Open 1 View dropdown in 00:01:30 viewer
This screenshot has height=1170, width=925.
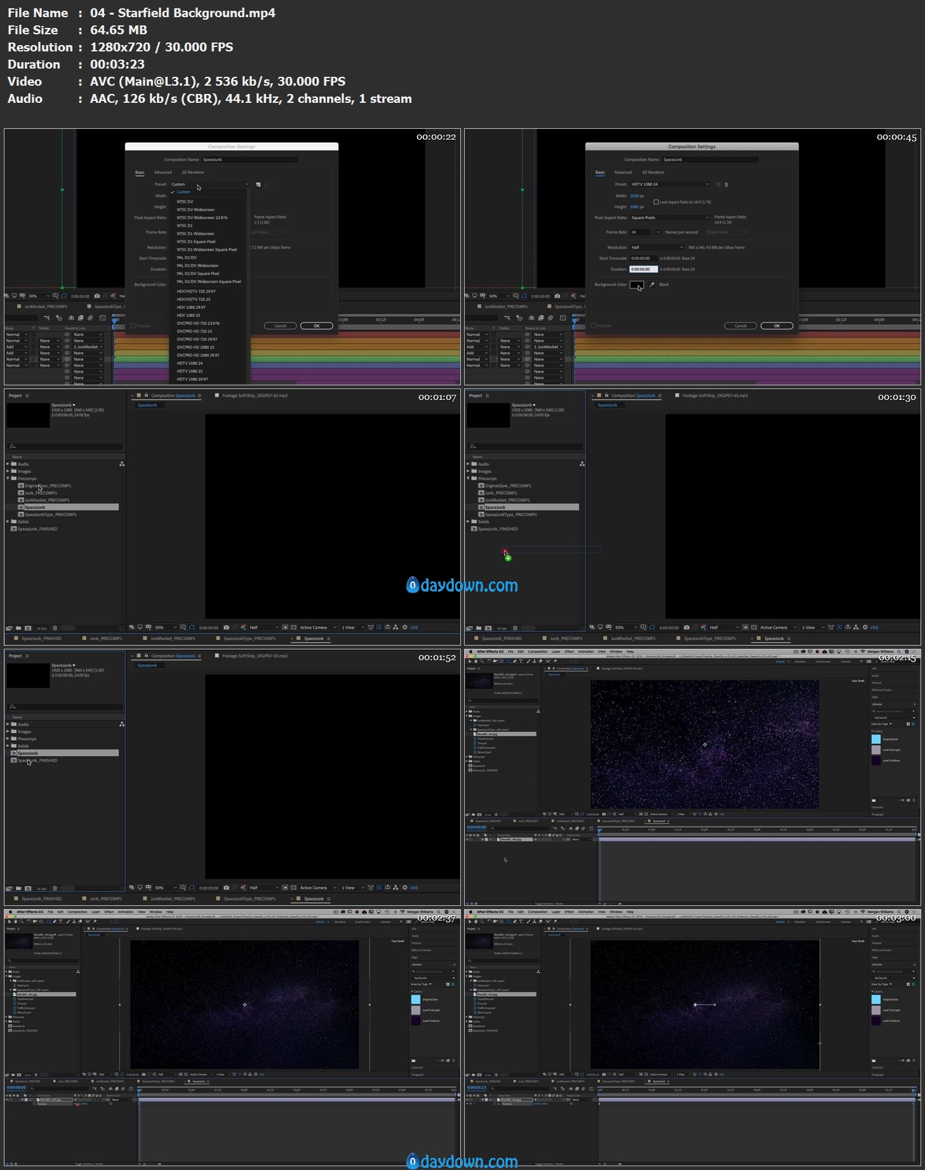814,627
